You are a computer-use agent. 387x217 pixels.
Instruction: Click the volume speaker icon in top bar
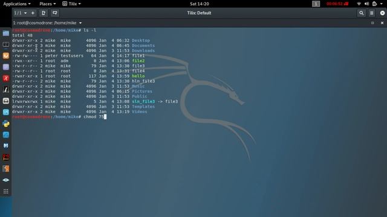367,4
